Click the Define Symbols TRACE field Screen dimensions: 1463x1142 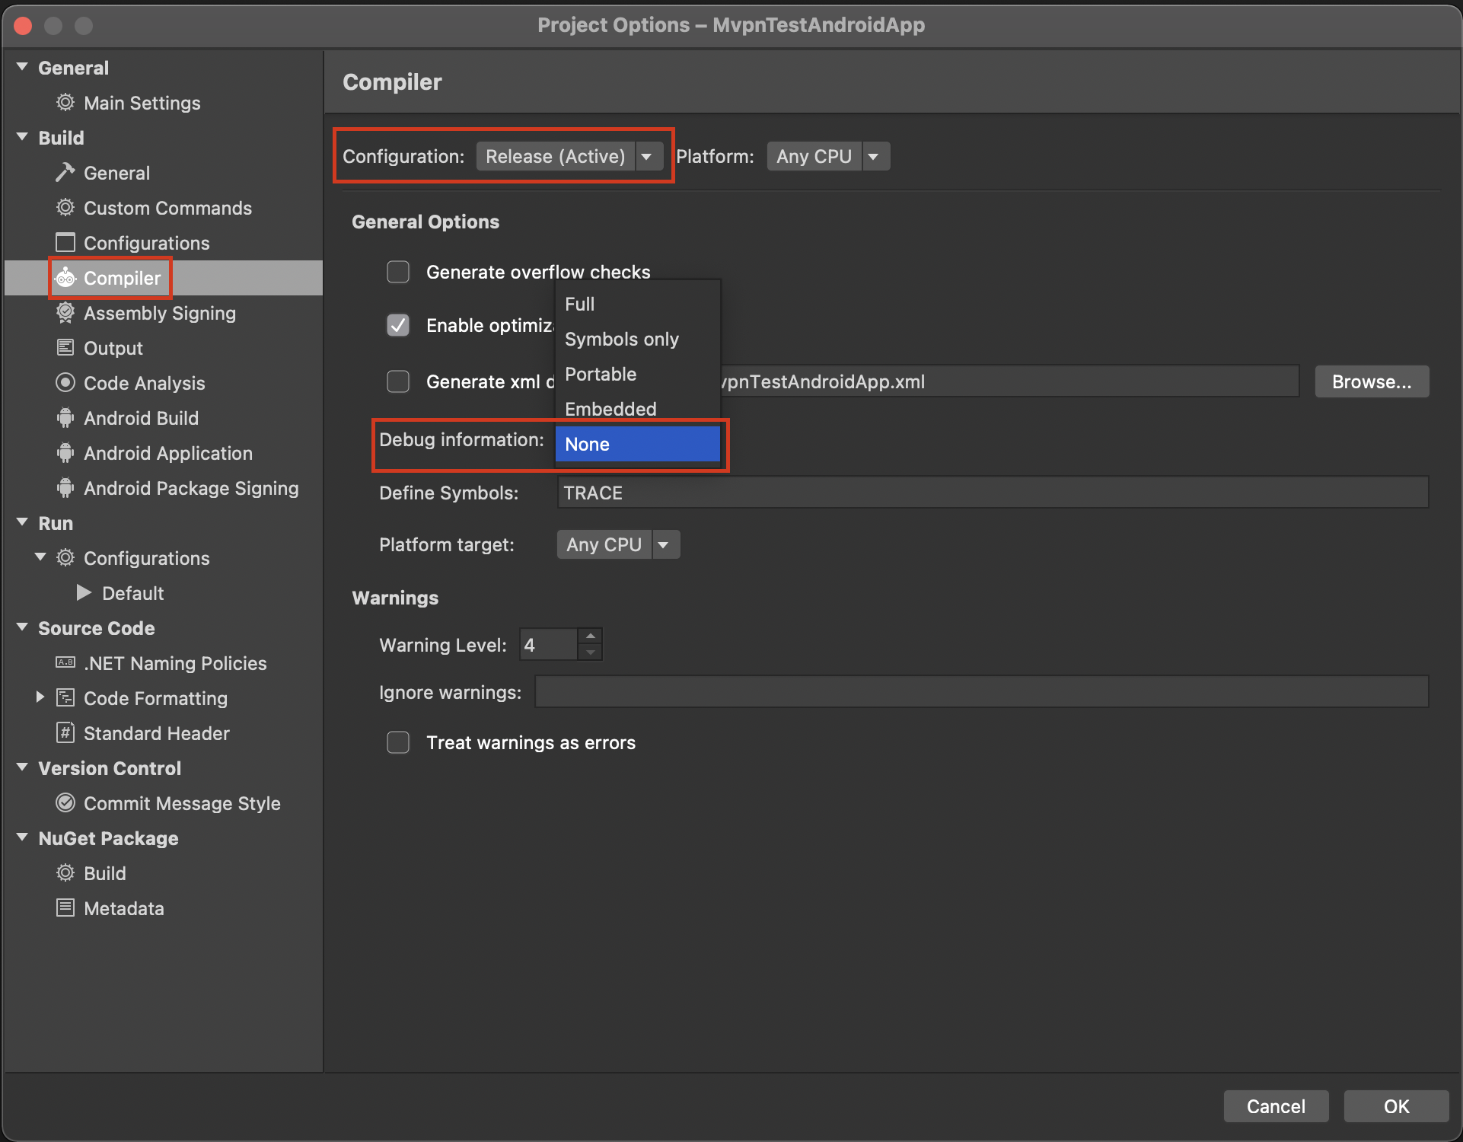993,493
